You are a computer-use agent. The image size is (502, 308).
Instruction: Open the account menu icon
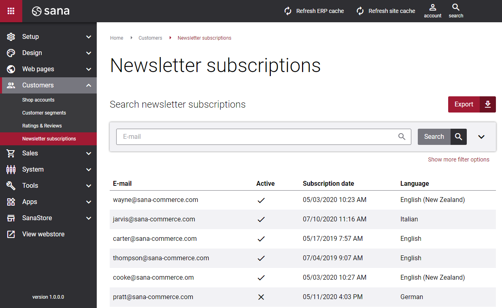point(433,7)
